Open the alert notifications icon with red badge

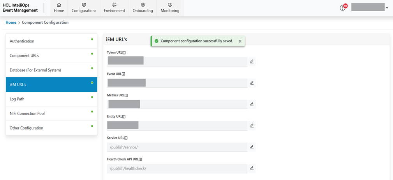click(343, 8)
